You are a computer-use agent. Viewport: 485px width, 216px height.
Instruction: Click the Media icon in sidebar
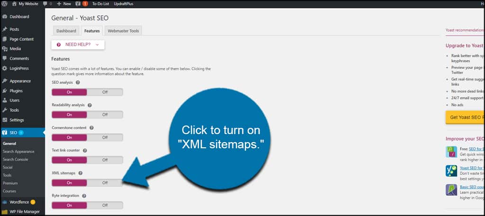click(x=5, y=49)
